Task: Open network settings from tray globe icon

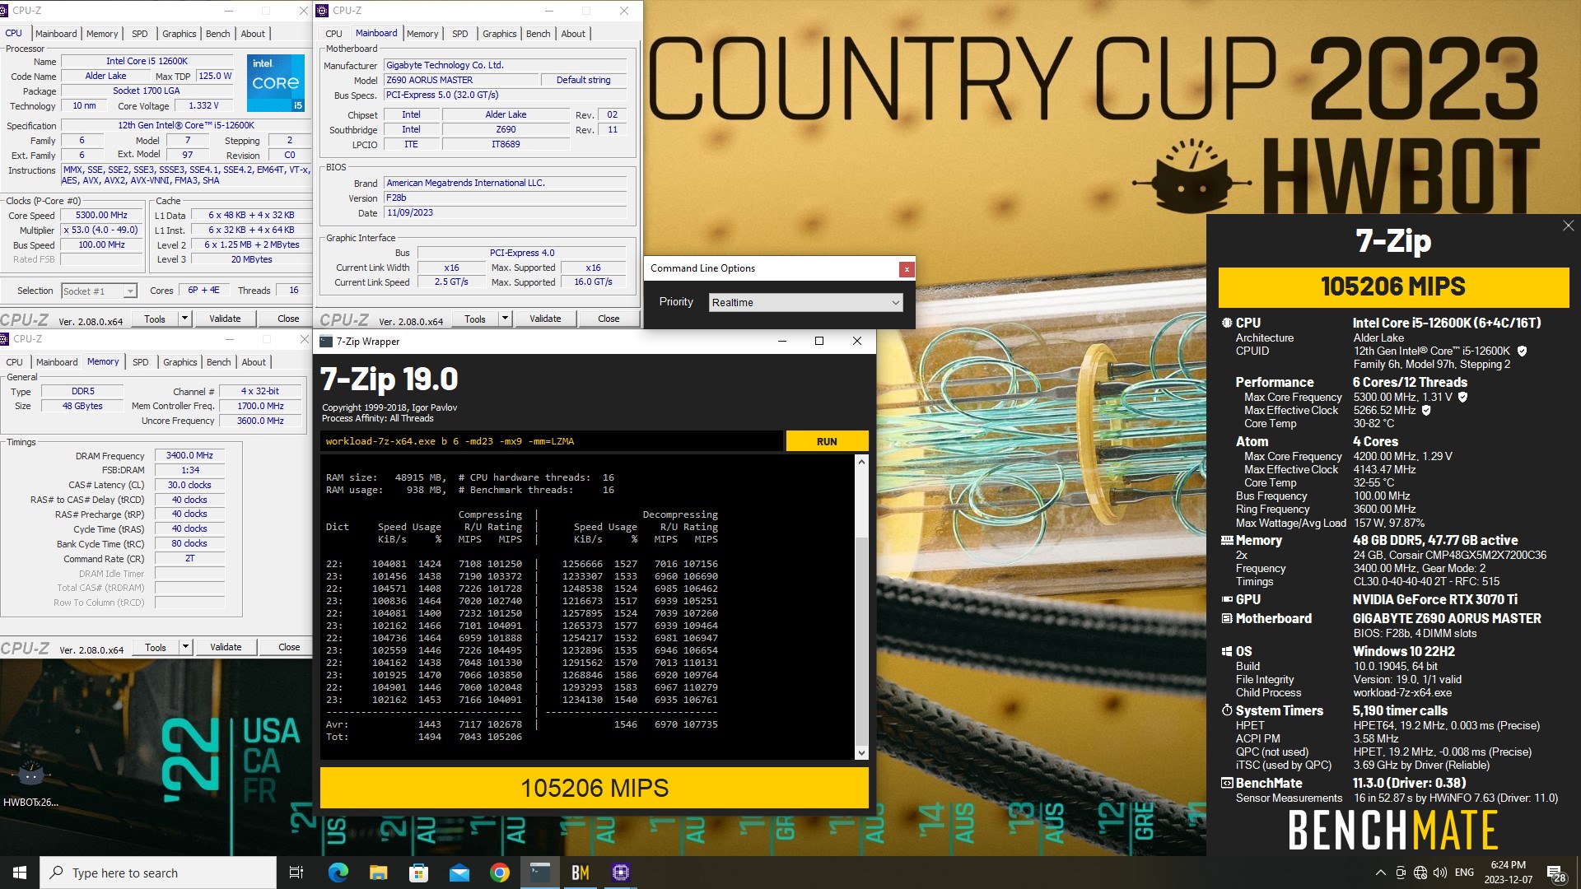Action: 1420,873
